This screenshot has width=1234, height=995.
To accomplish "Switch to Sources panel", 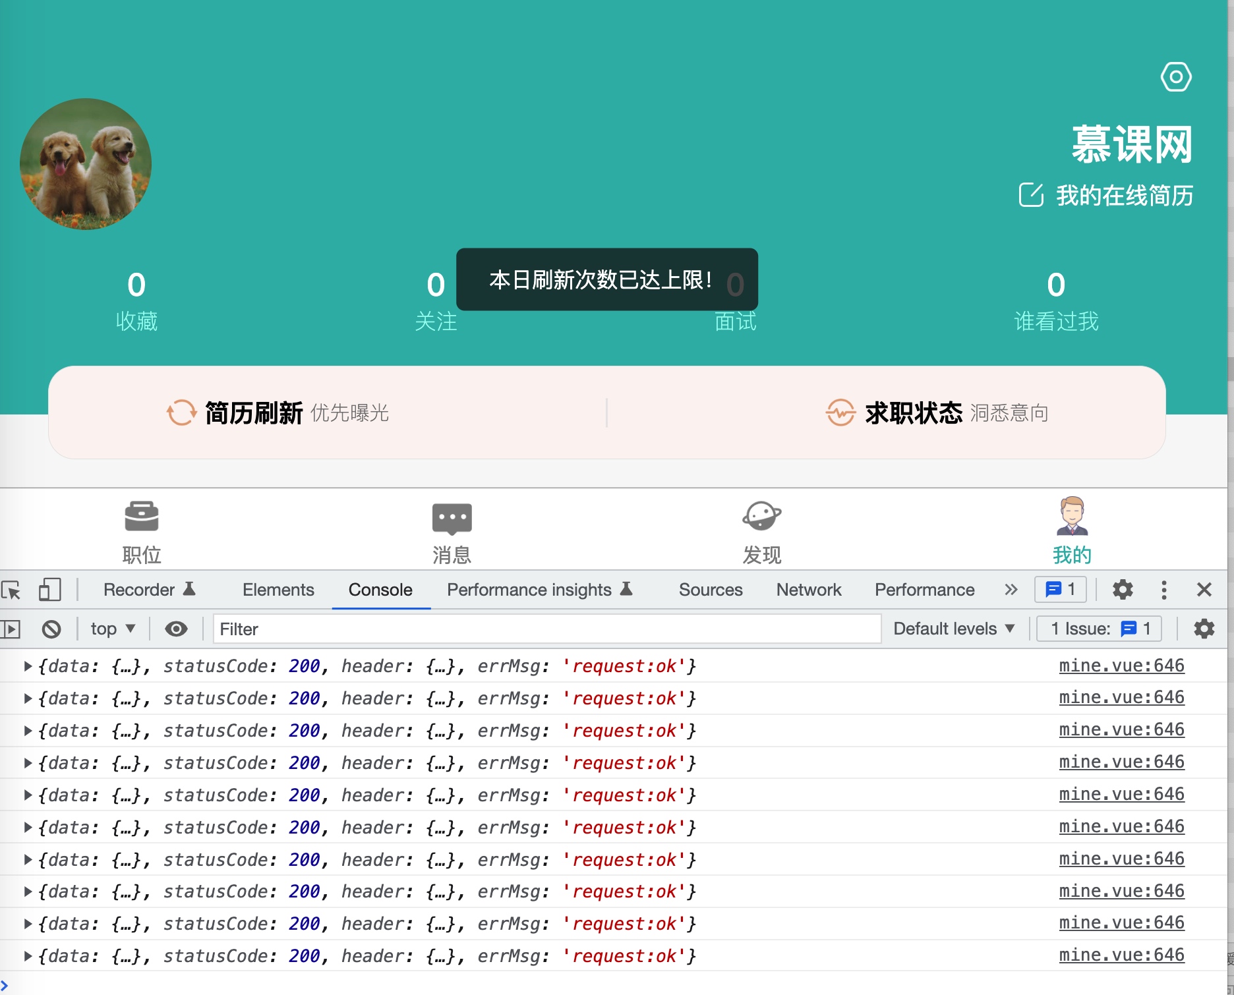I will 711,590.
